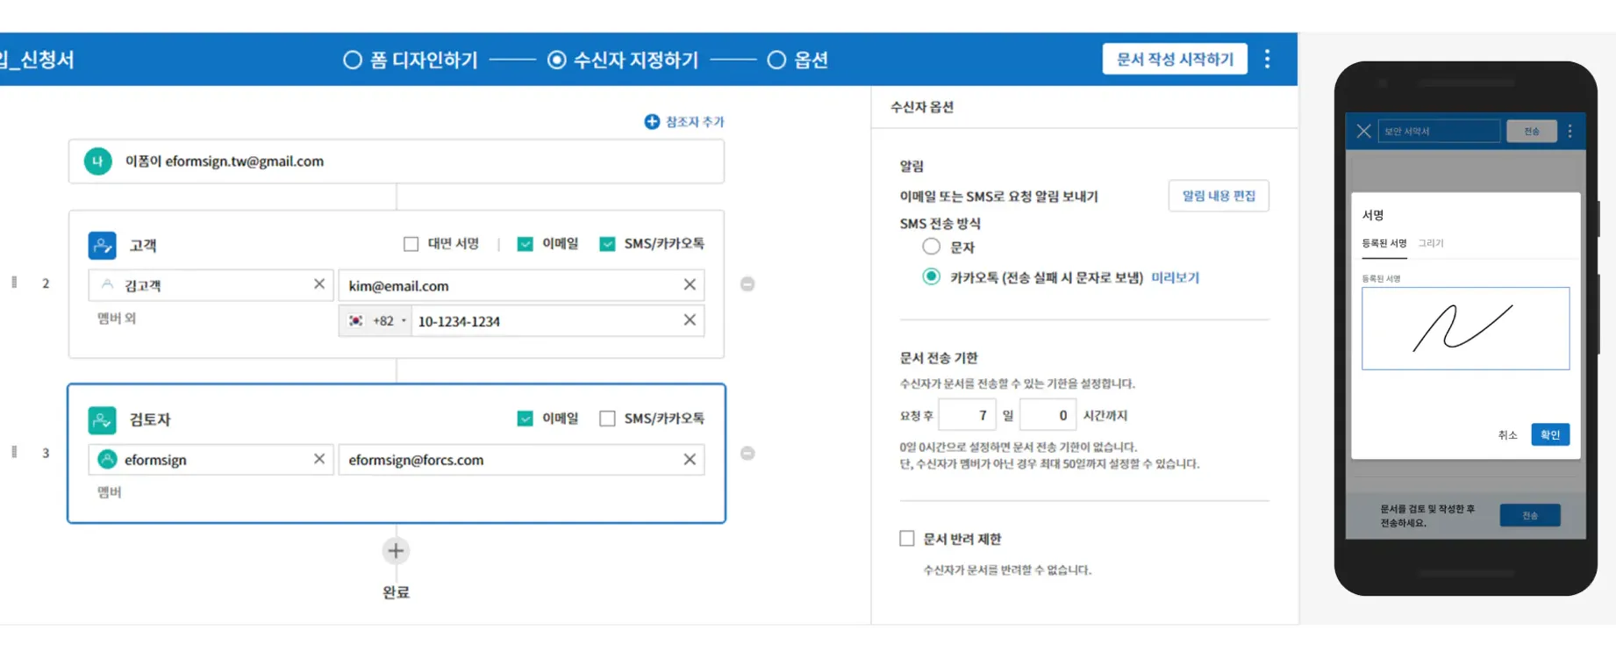Viewport: 1616px width, 666px height.
Task: Click the 수신자 옵션 panel heading
Action: point(922,107)
